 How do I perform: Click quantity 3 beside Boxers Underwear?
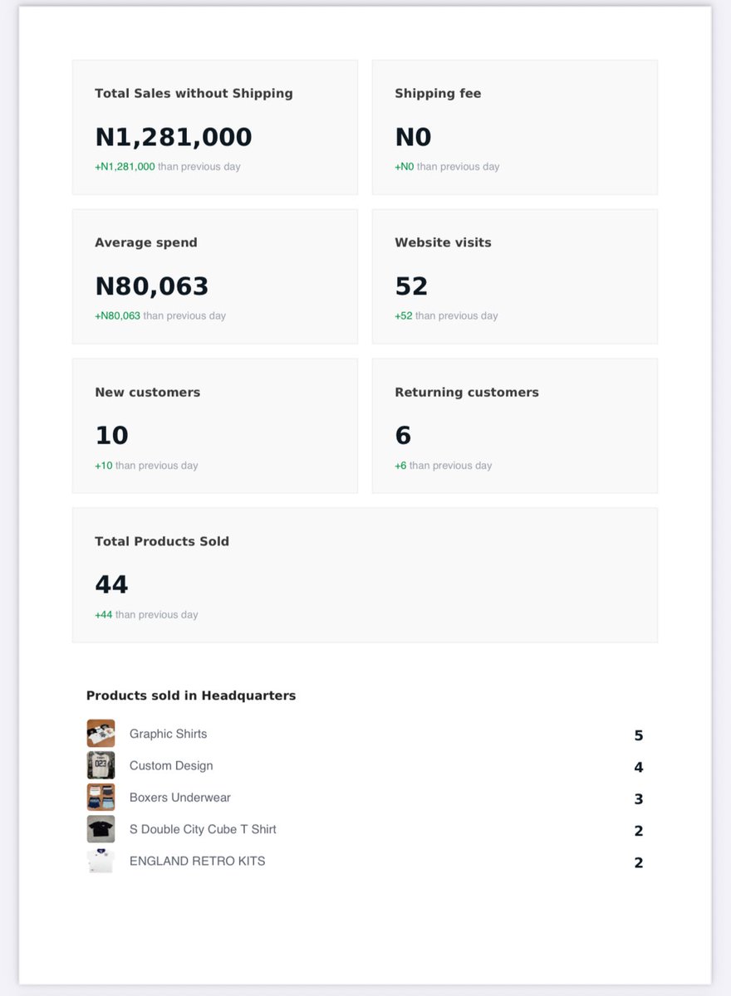click(x=639, y=799)
